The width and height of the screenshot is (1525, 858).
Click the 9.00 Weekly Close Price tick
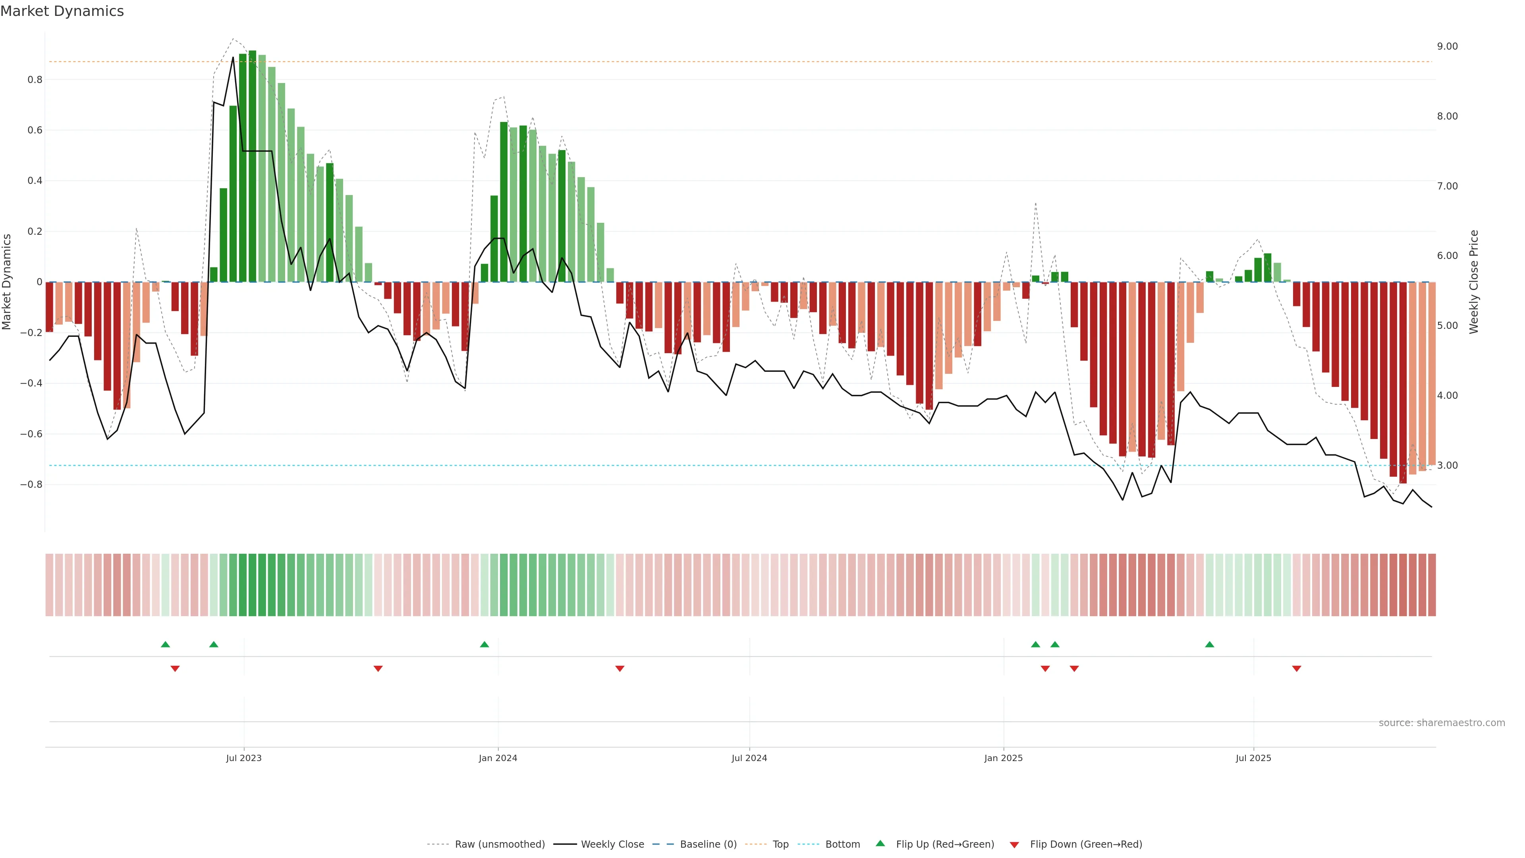click(1447, 46)
